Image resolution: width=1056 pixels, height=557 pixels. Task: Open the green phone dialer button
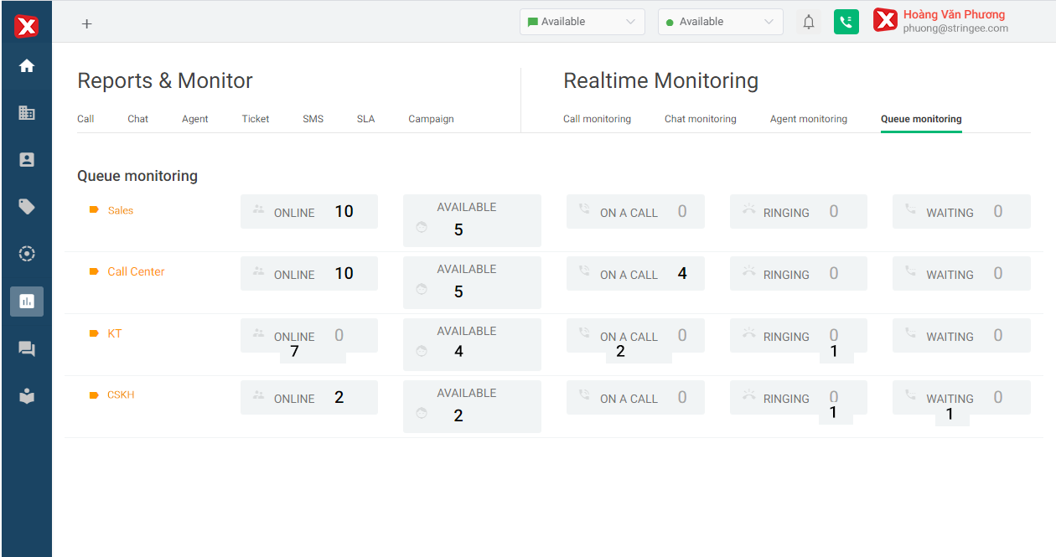click(x=846, y=22)
